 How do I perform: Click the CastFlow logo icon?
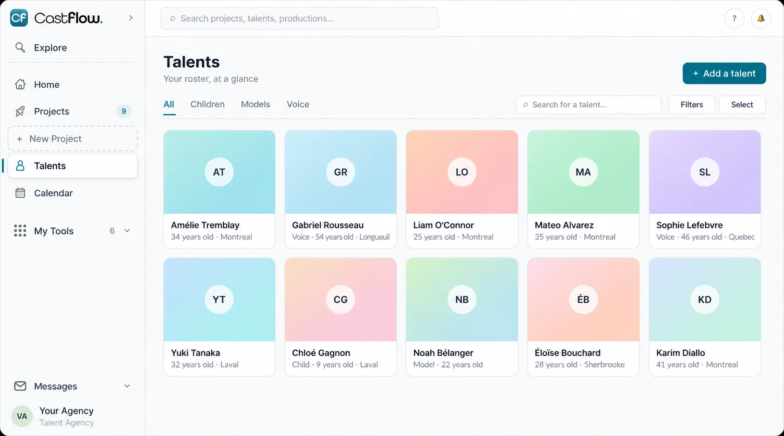[x=19, y=18]
